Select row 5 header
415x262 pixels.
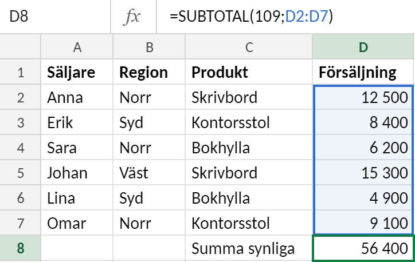tap(21, 172)
